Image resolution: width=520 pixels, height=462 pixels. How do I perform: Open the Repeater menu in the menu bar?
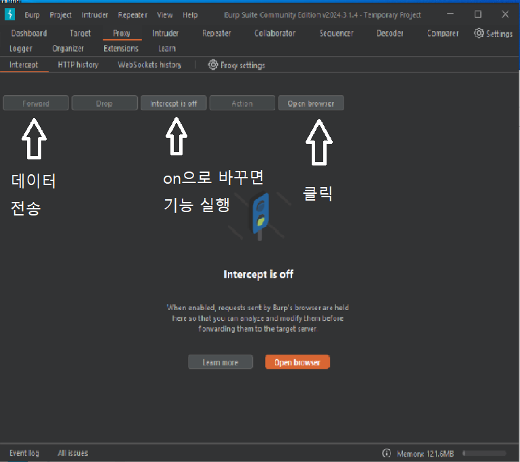[133, 15]
